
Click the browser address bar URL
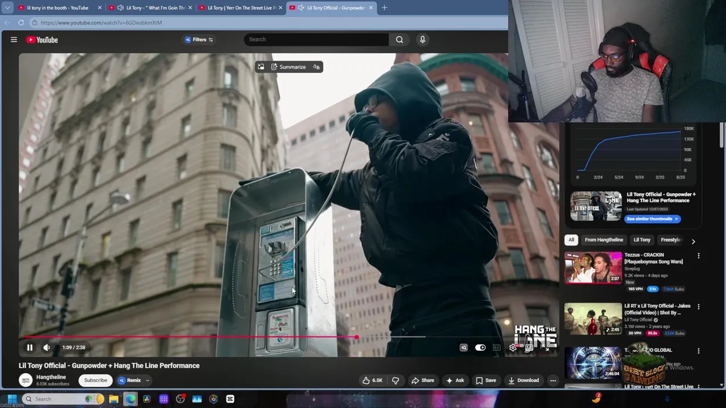(101, 23)
